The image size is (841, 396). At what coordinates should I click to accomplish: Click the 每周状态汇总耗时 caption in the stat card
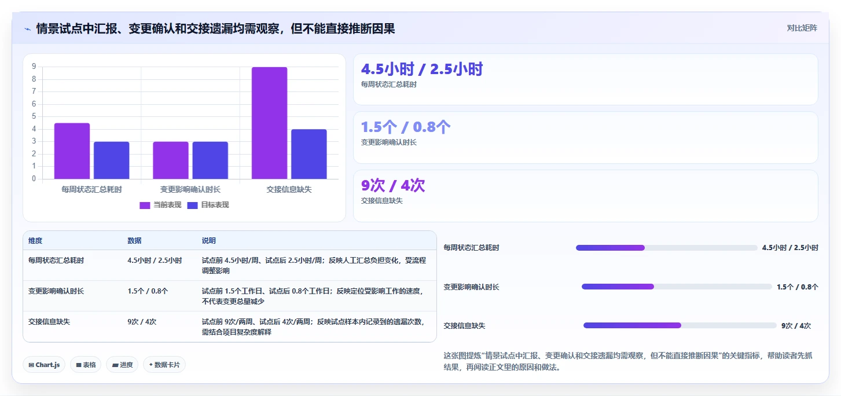388,85
